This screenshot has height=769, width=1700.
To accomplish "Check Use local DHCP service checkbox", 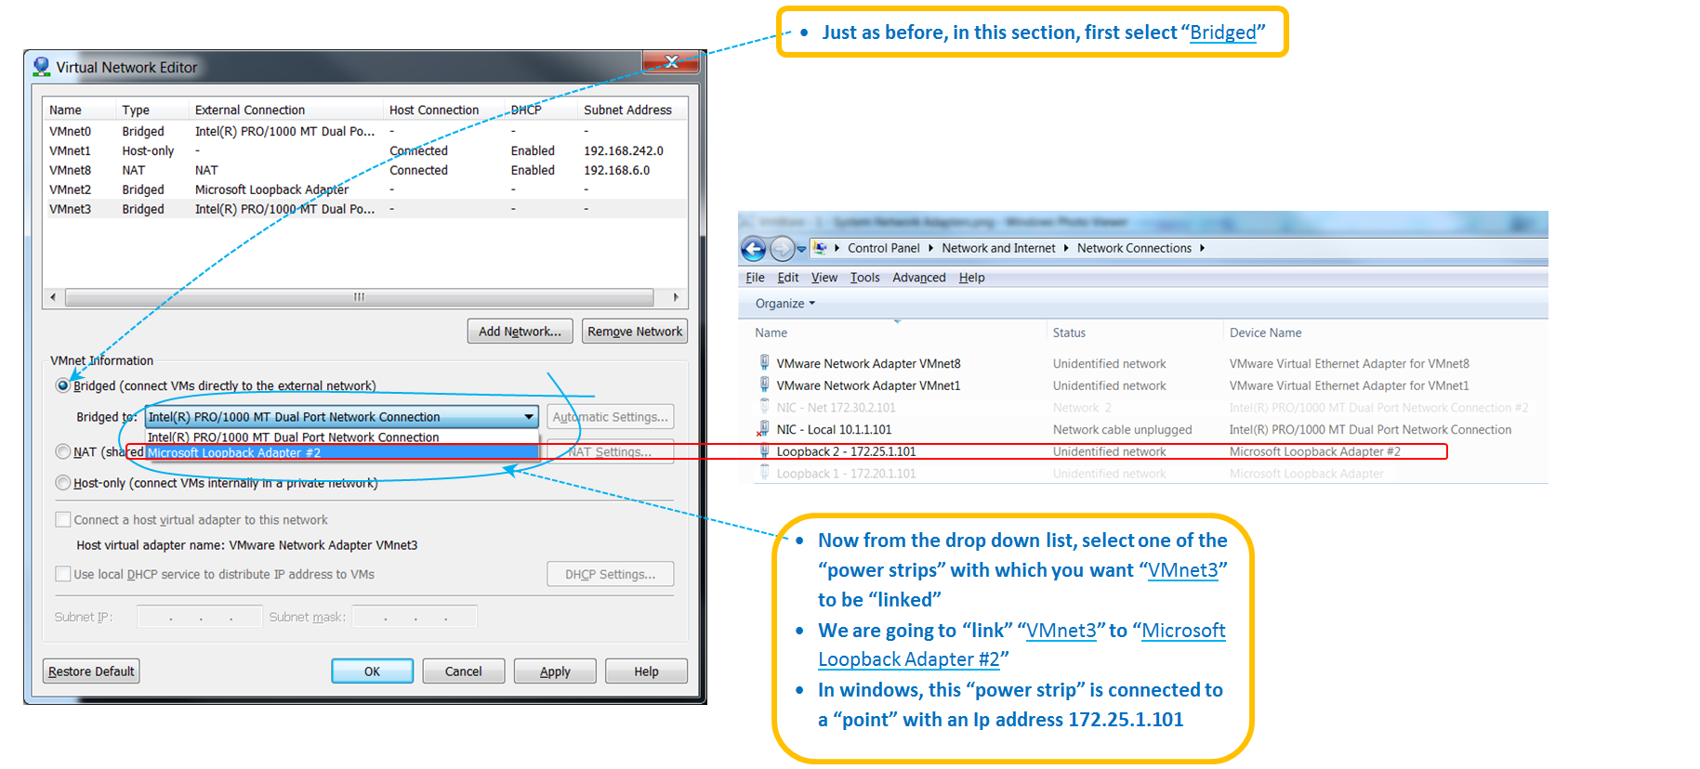I will (63, 574).
